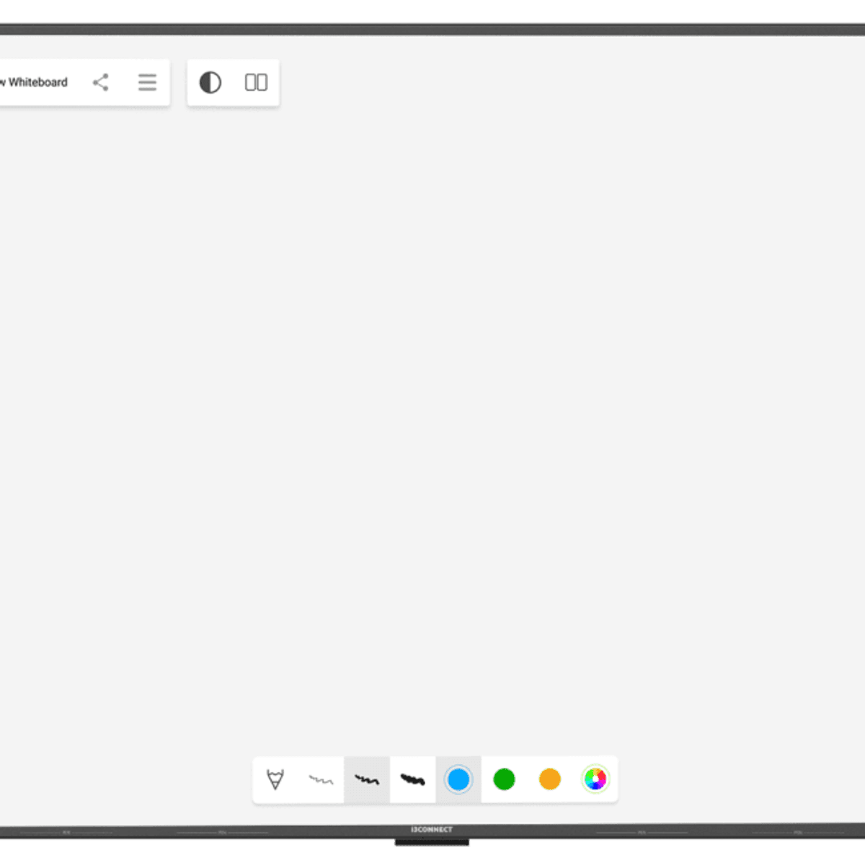Click the empty whiteboard canvas center
This screenshot has height=865, width=865.
coord(432,432)
